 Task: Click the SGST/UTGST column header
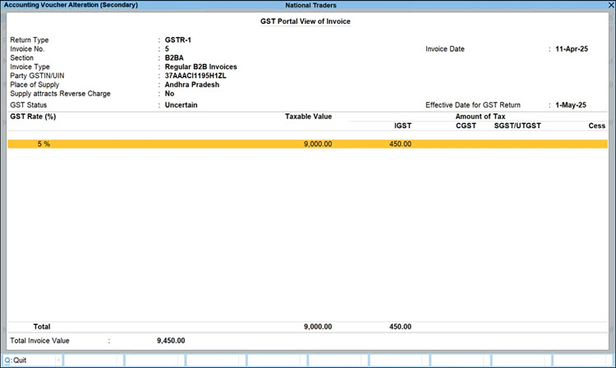[517, 126]
